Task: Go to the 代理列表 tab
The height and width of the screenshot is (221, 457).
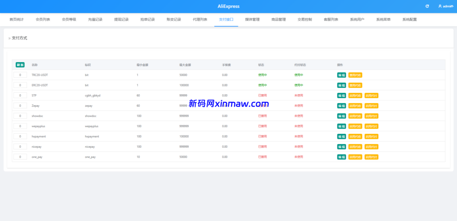Action: click(x=200, y=20)
